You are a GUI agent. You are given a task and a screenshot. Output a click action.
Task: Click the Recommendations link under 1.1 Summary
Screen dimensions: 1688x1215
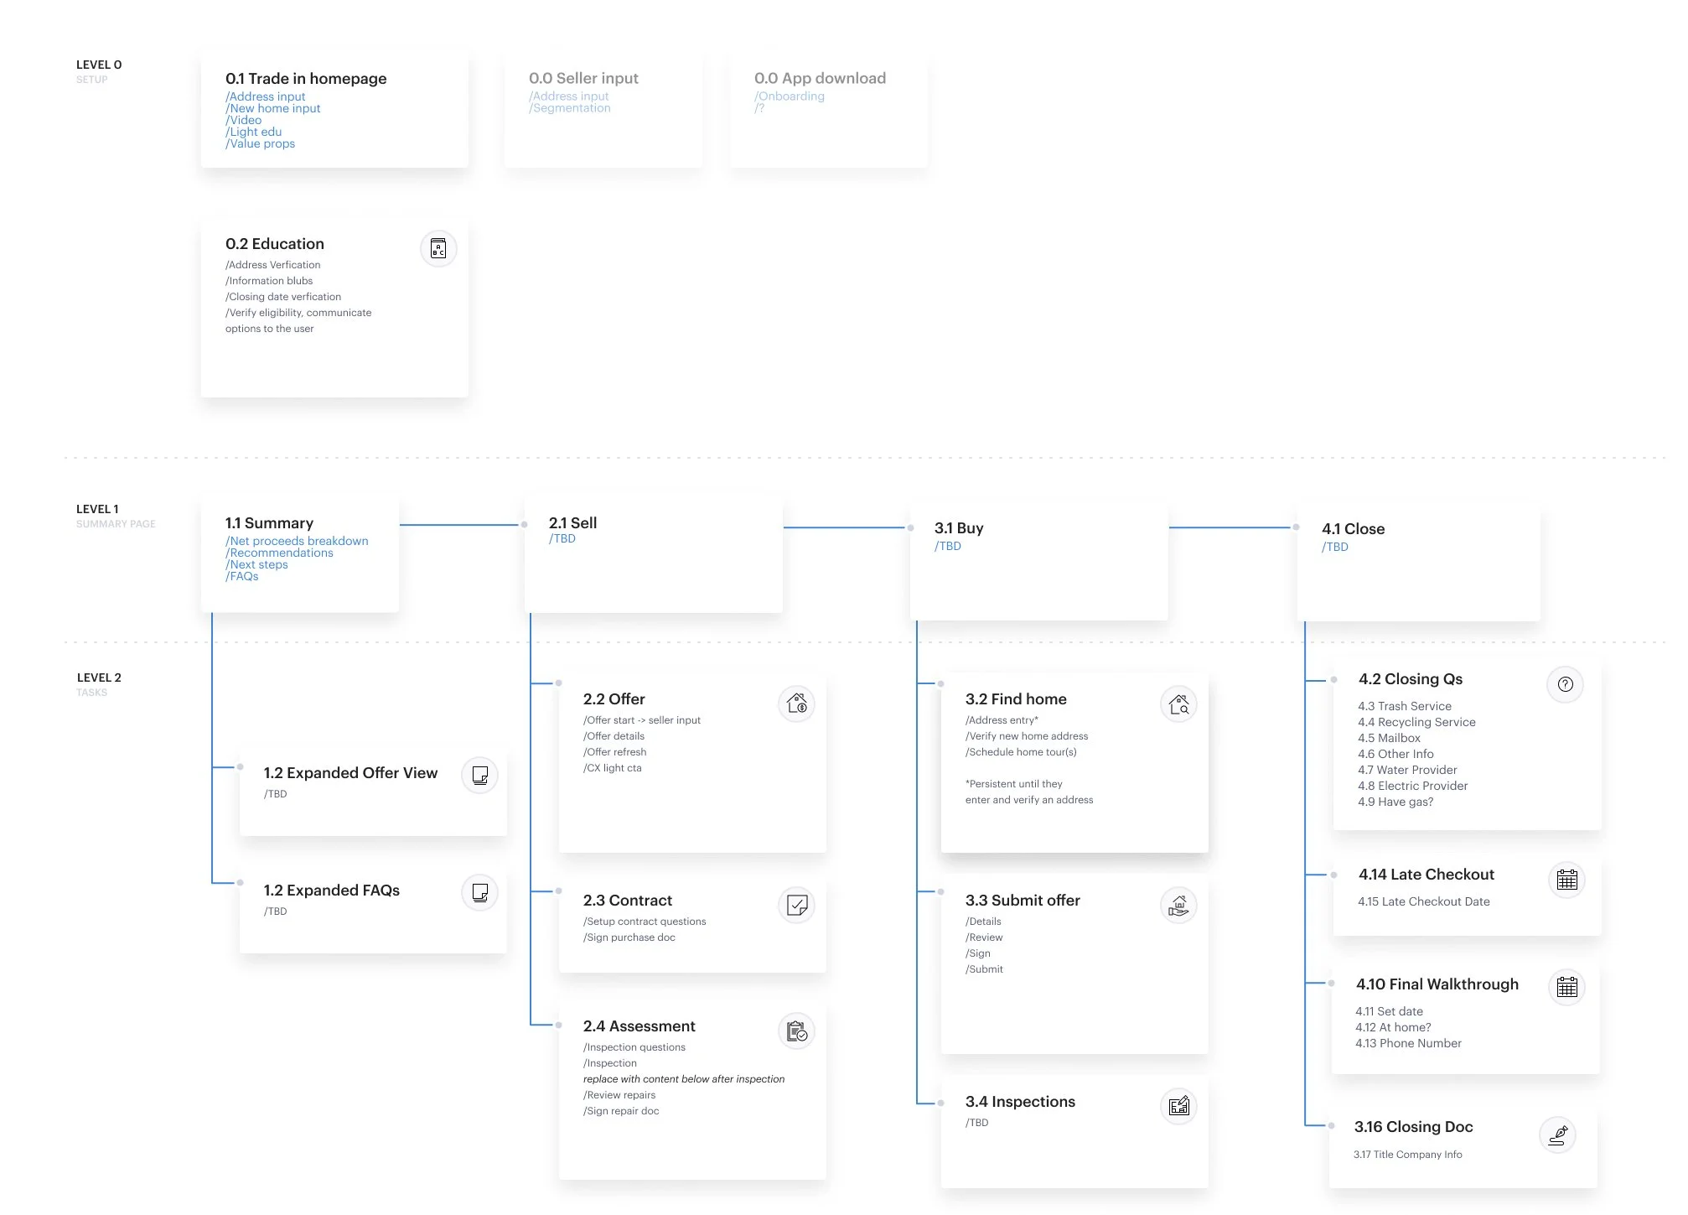[280, 553]
